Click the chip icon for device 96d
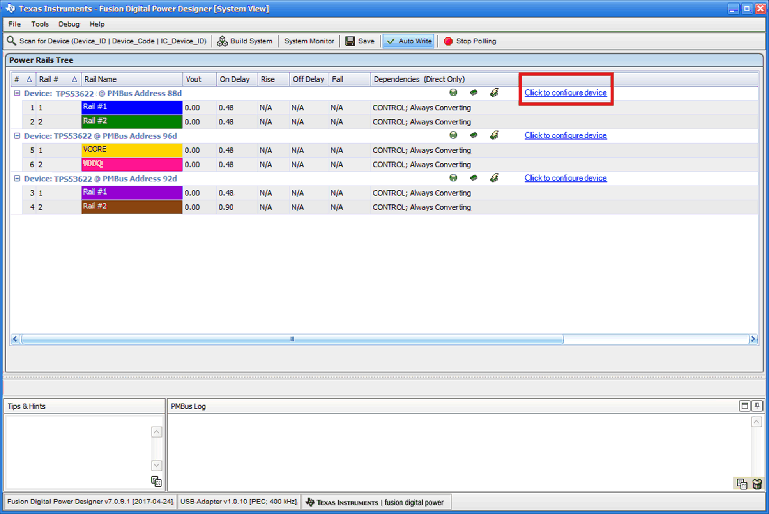 (474, 135)
